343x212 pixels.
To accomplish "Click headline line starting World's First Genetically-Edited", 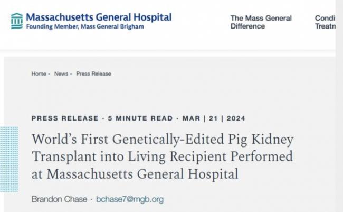I will (x=163, y=140).
